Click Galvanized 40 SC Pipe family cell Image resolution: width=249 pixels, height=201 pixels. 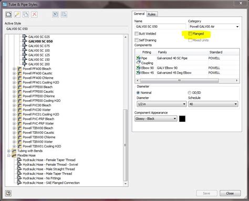pos(172,58)
